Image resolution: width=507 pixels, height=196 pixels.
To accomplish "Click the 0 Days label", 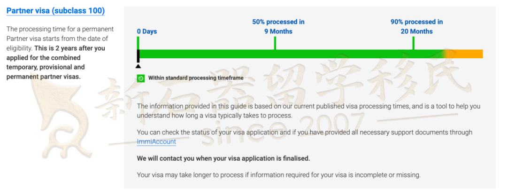I will [x=147, y=32].
